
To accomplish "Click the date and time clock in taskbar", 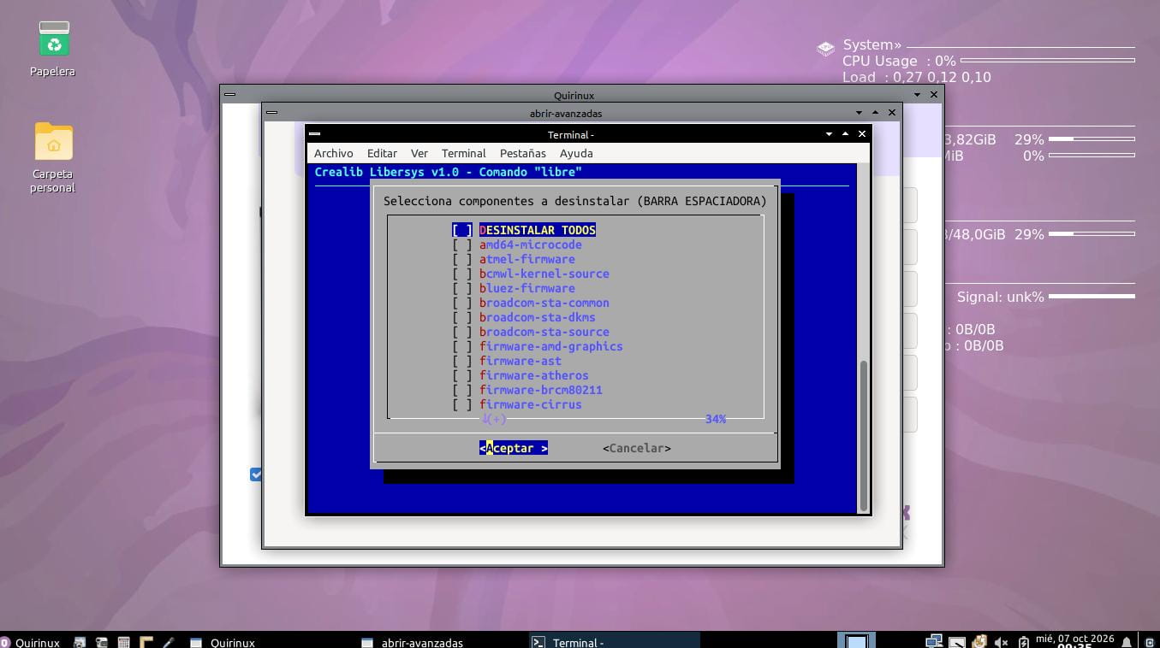I will [1074, 641].
